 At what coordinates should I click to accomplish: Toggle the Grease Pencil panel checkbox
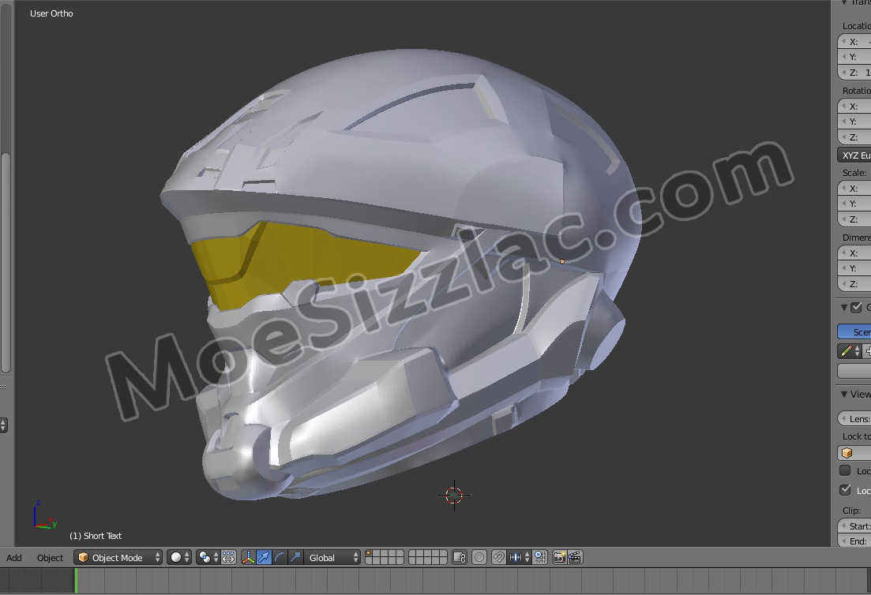coord(857,307)
